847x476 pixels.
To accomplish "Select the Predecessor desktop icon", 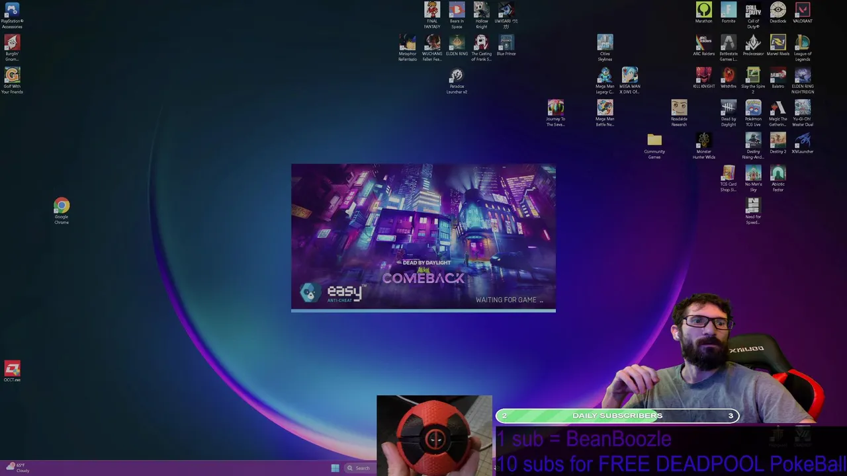I will pyautogui.click(x=753, y=46).
